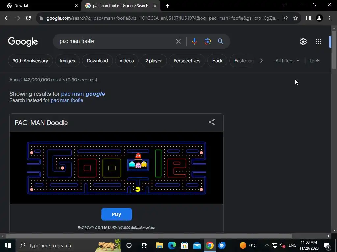Open the Chrome profile menu
The image size is (337, 252).
click(319, 18)
